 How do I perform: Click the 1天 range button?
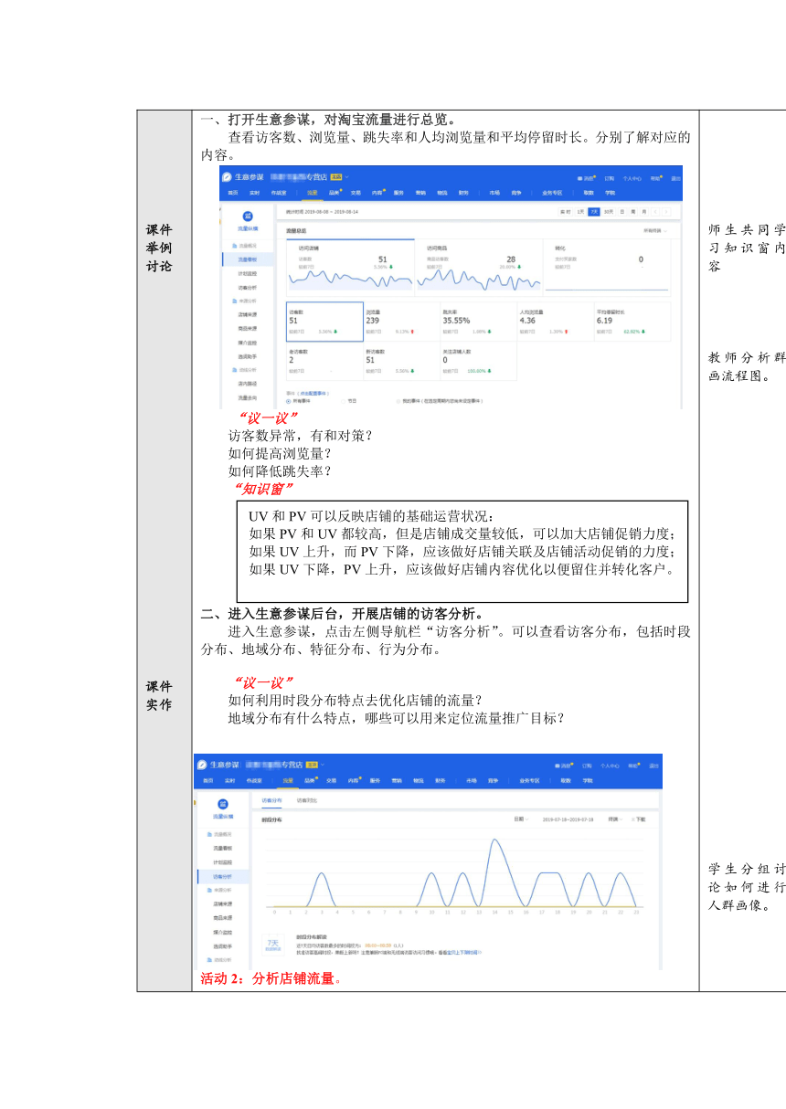click(x=581, y=212)
